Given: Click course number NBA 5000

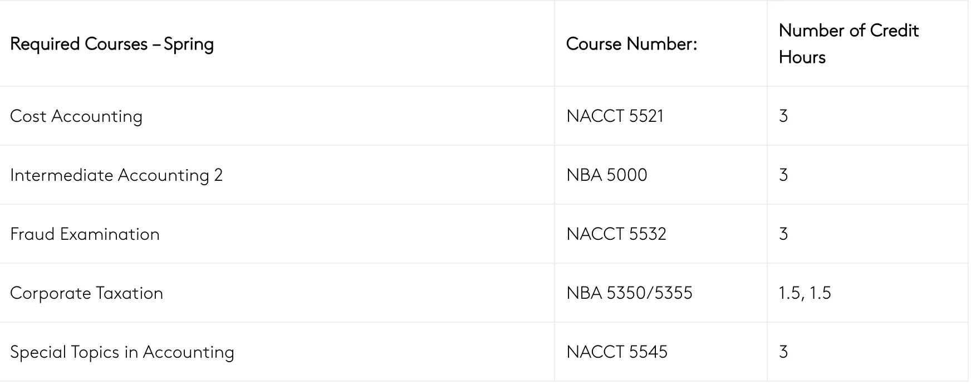Looking at the screenshot, I should [606, 175].
